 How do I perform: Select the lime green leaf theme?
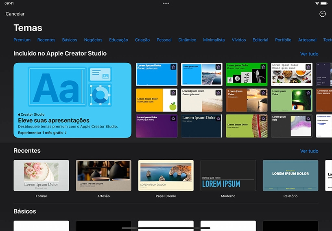pos(247,126)
